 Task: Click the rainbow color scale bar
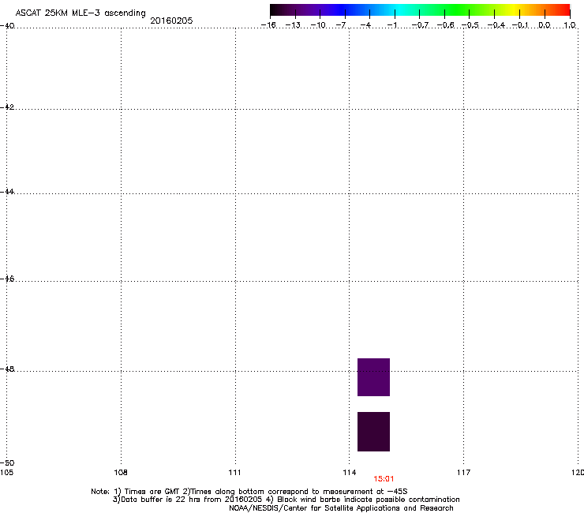point(420,10)
